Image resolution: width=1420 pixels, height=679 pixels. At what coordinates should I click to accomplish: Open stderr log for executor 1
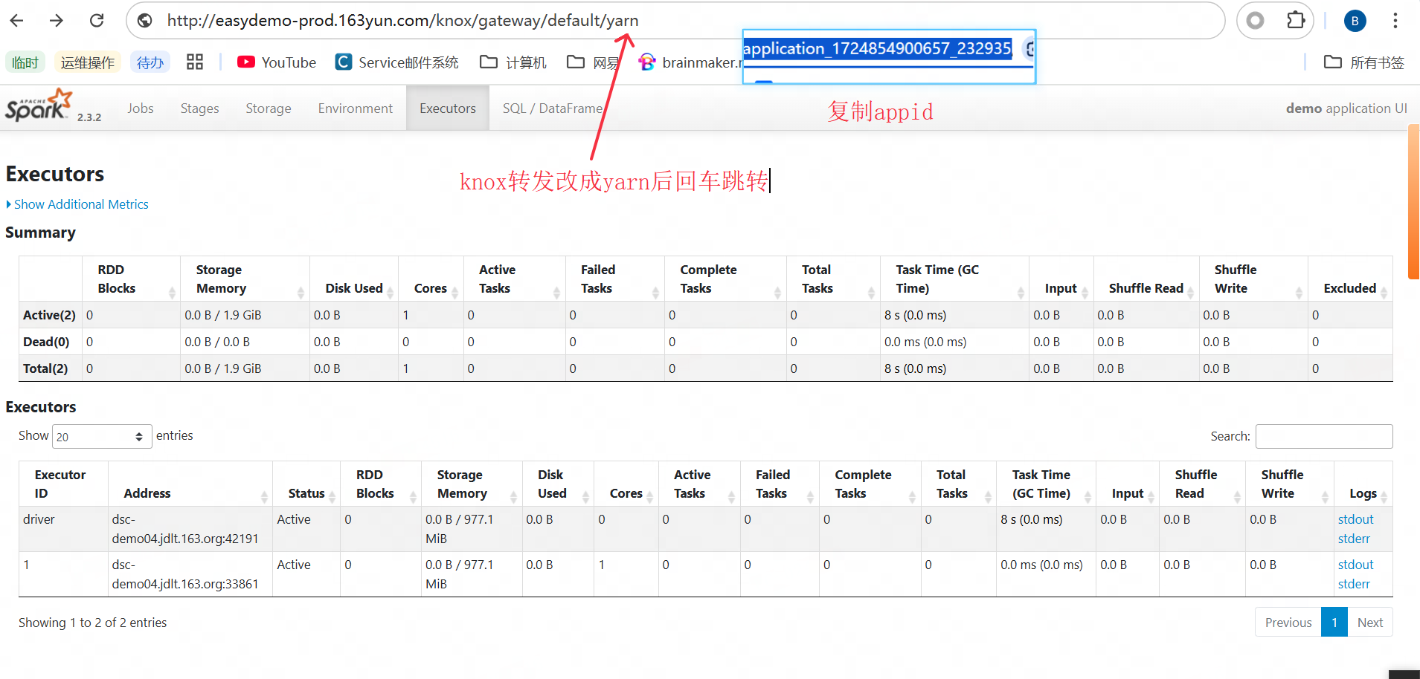[1353, 583]
